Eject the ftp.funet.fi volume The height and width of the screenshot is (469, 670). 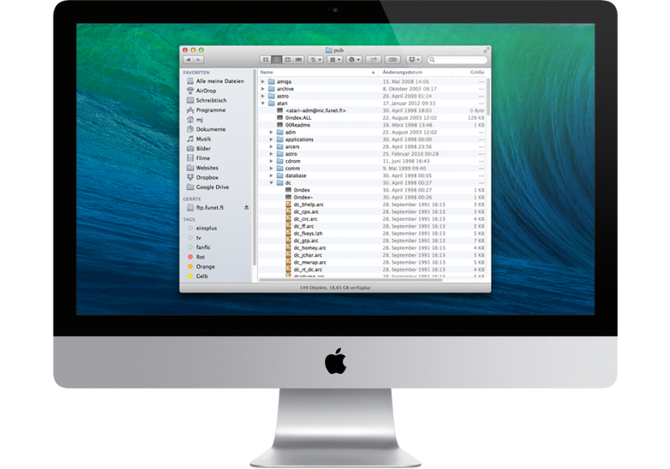[x=246, y=208]
